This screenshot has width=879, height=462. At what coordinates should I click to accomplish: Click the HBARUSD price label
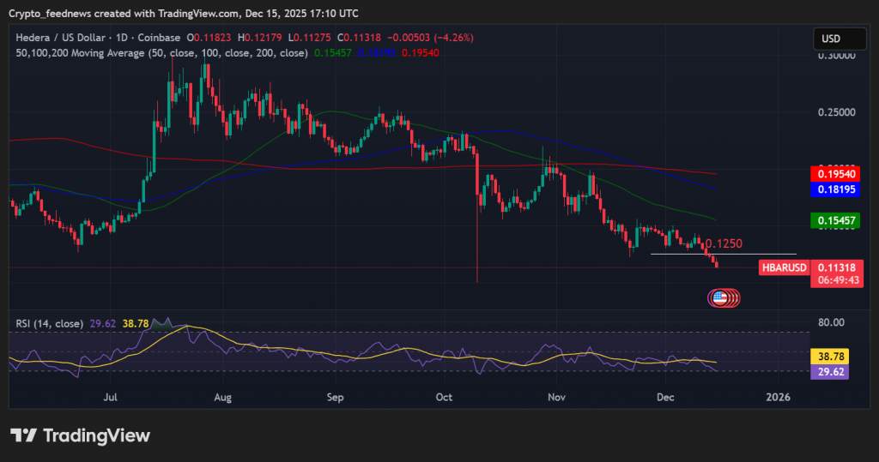tap(785, 267)
